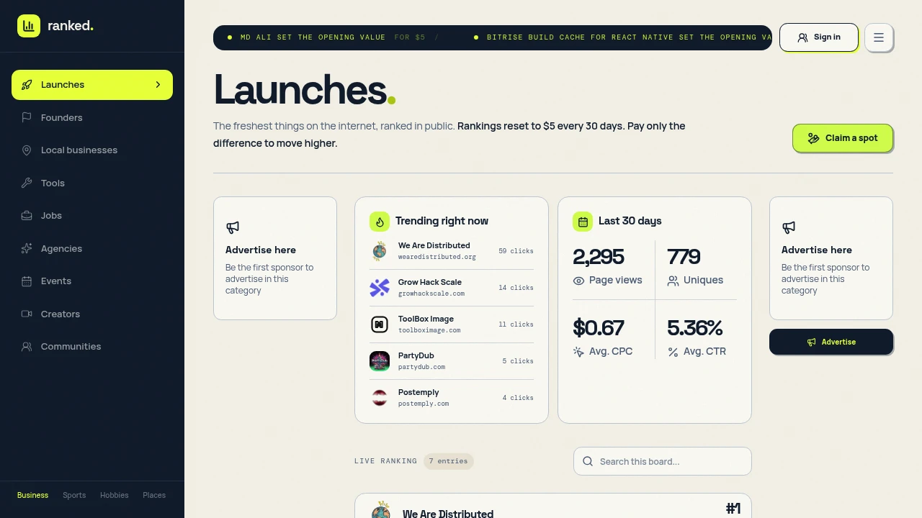Screen dimensions: 922x518
Task: Click the Trending flame icon
Action: click(380, 222)
